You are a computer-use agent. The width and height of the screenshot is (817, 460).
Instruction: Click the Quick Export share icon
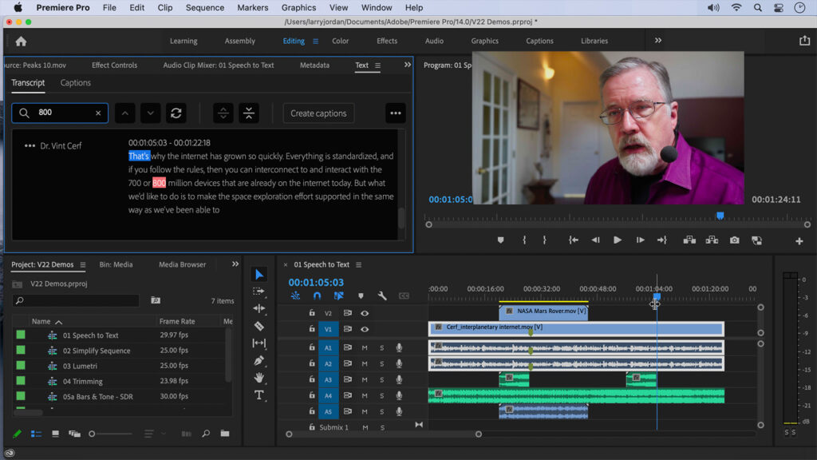804,41
